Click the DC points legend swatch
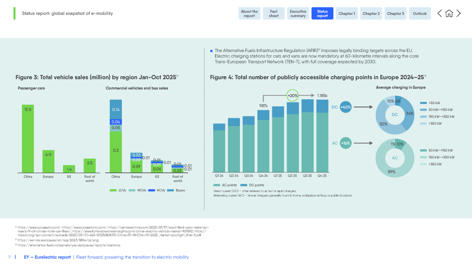Image resolution: width=472 pixels, height=266 pixels. [x=244, y=185]
